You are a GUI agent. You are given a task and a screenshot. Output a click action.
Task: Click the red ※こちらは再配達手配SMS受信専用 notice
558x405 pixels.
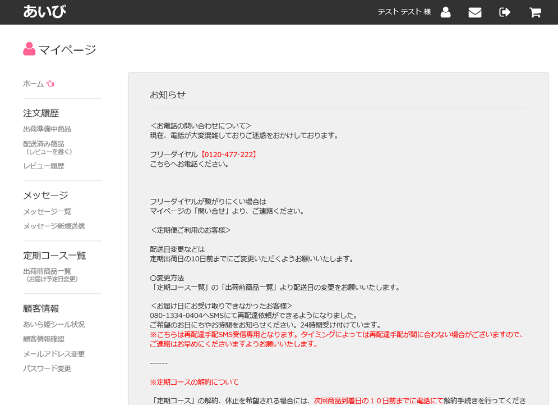[337, 339]
